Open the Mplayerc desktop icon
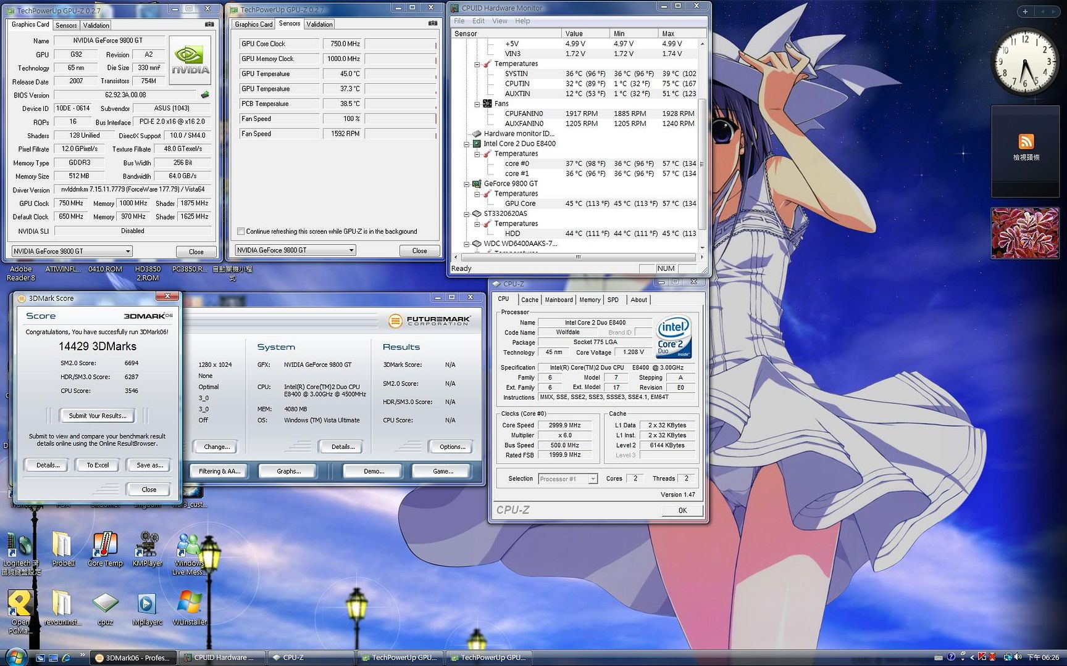 click(147, 608)
